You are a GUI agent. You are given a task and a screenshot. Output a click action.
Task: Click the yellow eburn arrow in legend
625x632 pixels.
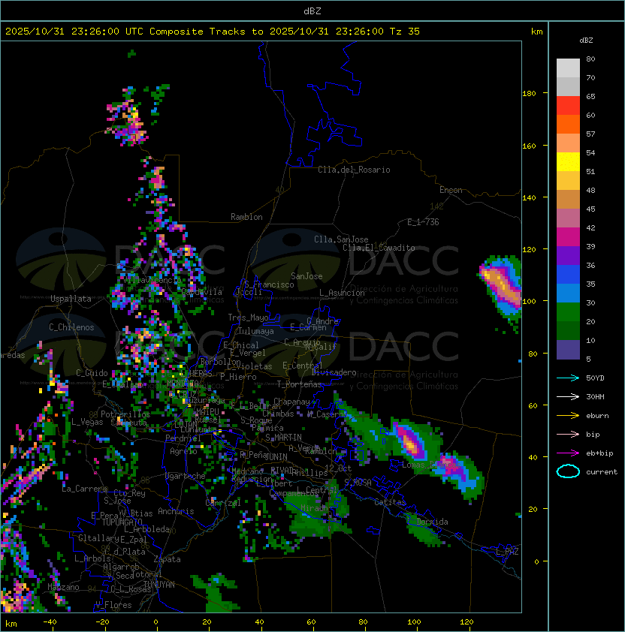[x=568, y=416]
